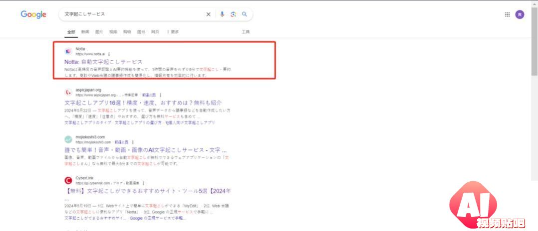Click the magnifying glass search icon
538x231 pixels.
[x=245, y=14]
